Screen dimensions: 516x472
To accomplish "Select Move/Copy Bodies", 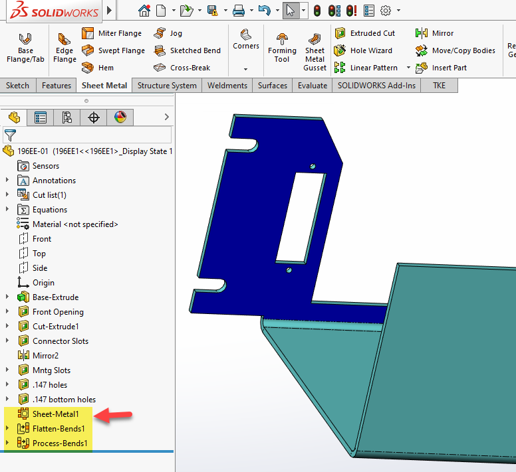I will click(x=455, y=50).
